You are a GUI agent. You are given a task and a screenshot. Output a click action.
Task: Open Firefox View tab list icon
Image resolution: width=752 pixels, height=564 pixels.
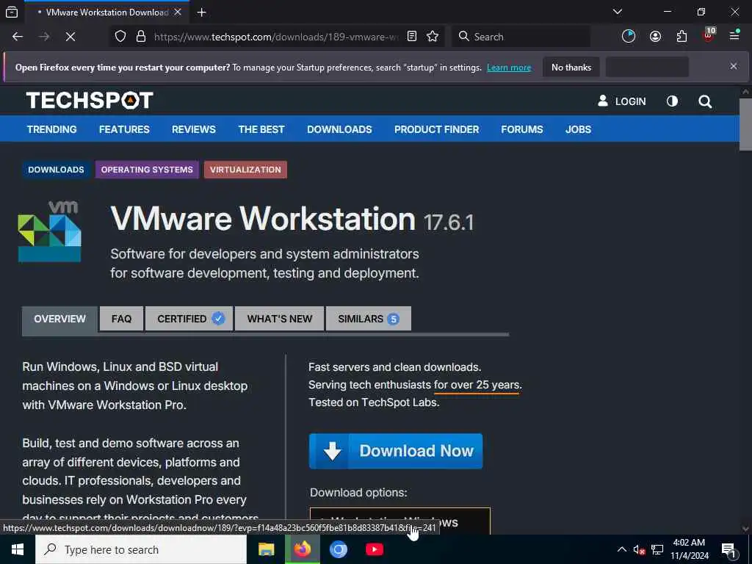click(x=12, y=12)
